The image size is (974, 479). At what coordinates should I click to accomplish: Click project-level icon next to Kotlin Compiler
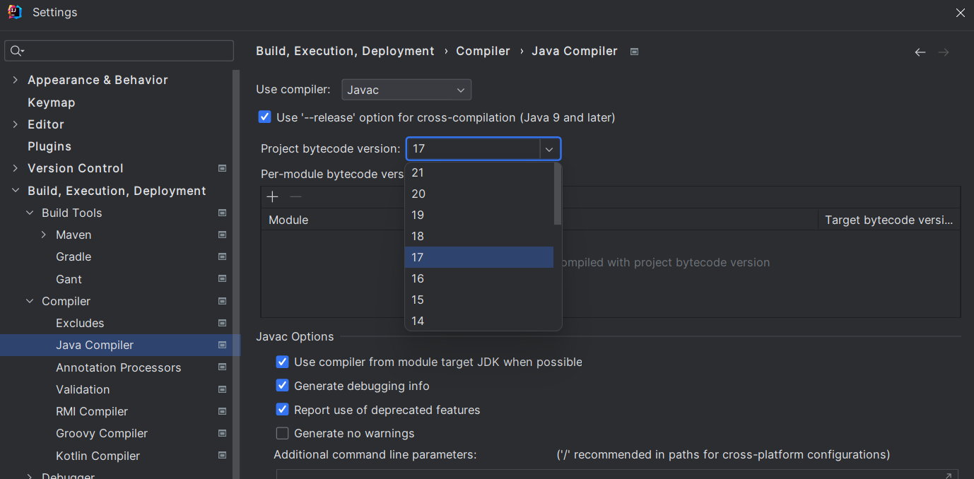223,456
